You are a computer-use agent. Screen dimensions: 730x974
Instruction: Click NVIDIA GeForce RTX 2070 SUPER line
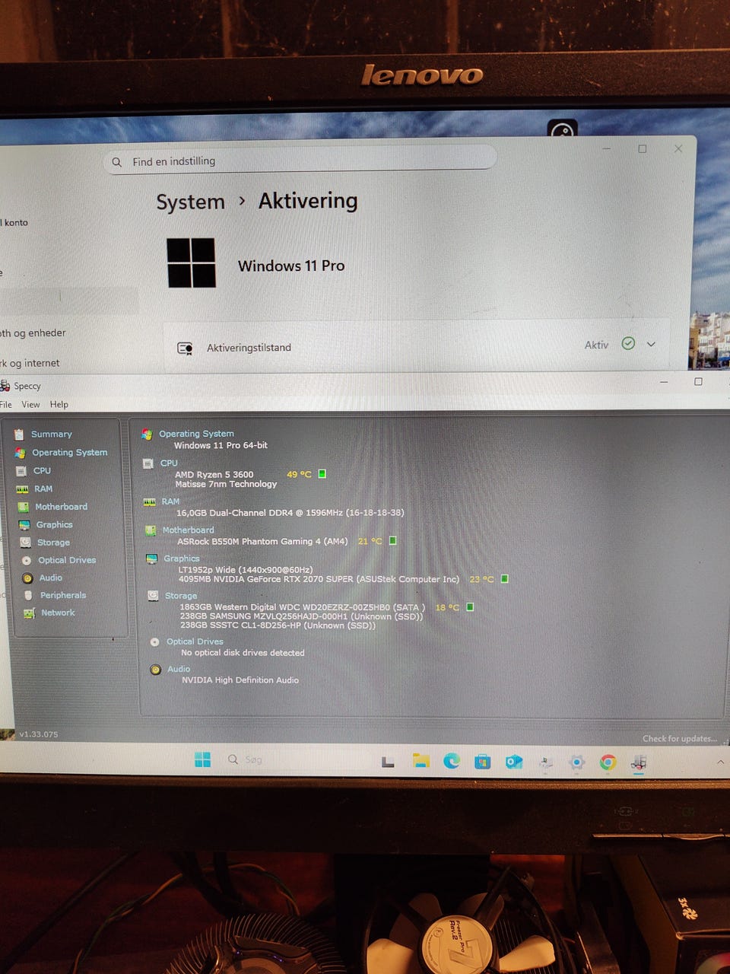(319, 579)
